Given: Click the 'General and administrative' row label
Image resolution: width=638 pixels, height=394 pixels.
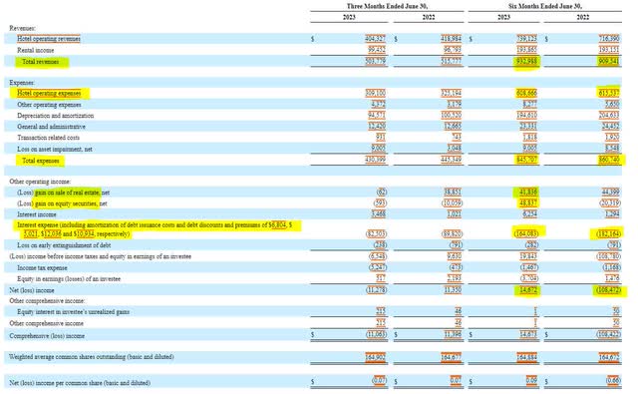Looking at the screenshot, I should pyautogui.click(x=51, y=127).
